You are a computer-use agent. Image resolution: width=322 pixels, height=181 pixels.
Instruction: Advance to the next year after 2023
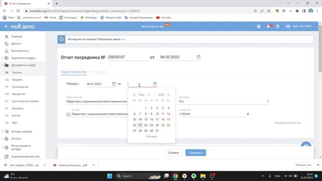tap(169, 95)
